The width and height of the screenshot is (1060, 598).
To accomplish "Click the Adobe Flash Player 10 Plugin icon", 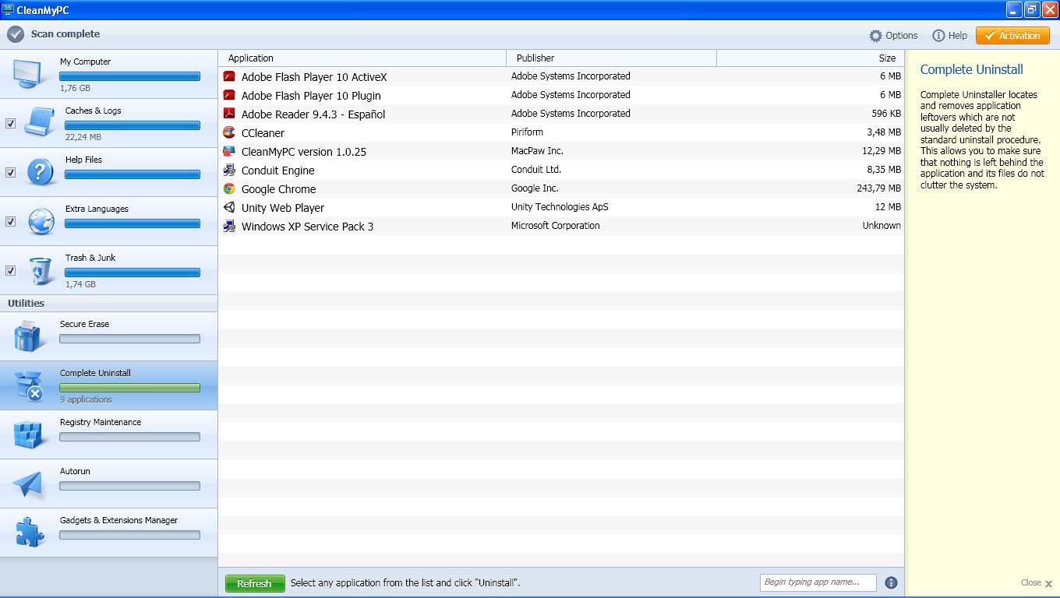I will click(229, 95).
